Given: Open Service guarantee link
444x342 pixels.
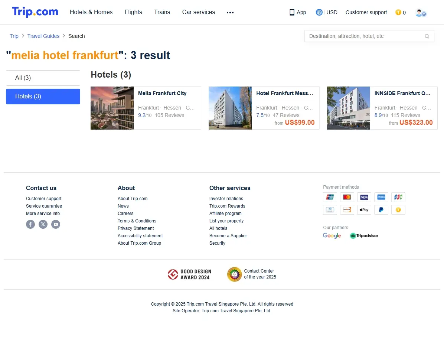Looking at the screenshot, I should tap(44, 206).
